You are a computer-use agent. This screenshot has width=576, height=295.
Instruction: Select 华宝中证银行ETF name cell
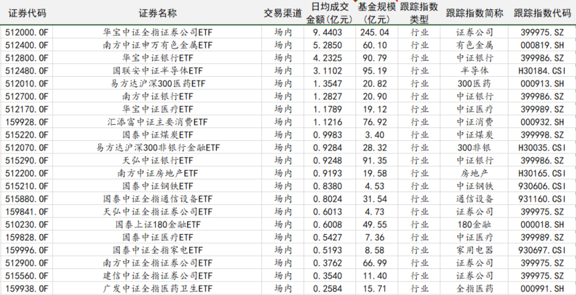pos(158,58)
